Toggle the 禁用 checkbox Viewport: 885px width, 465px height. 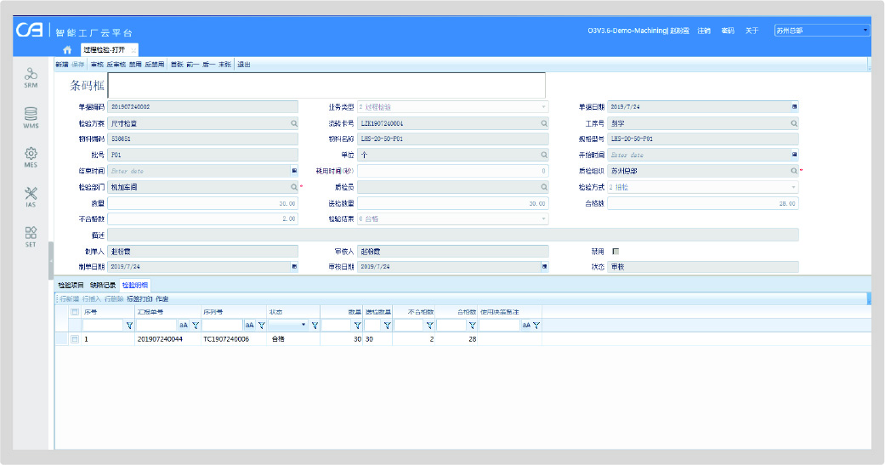[616, 251]
